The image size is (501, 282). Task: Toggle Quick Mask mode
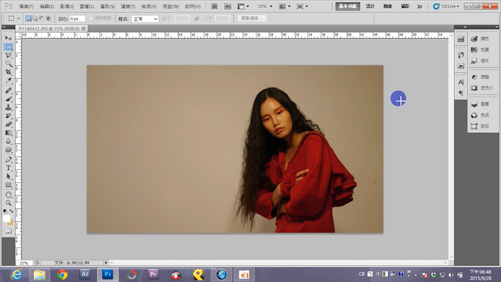(x=8, y=231)
